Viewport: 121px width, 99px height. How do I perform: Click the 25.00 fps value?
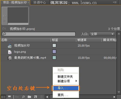coord(84,46)
